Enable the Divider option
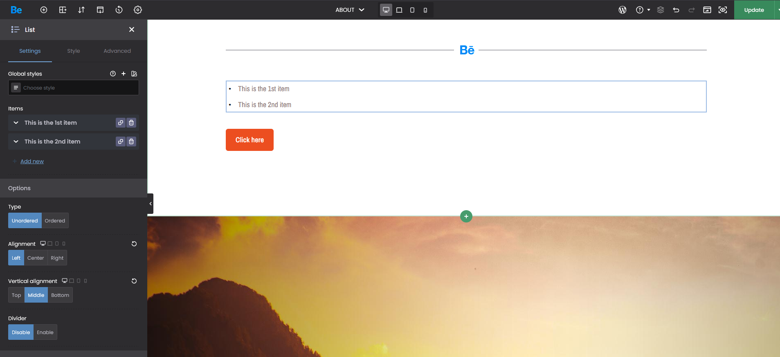 click(45, 332)
